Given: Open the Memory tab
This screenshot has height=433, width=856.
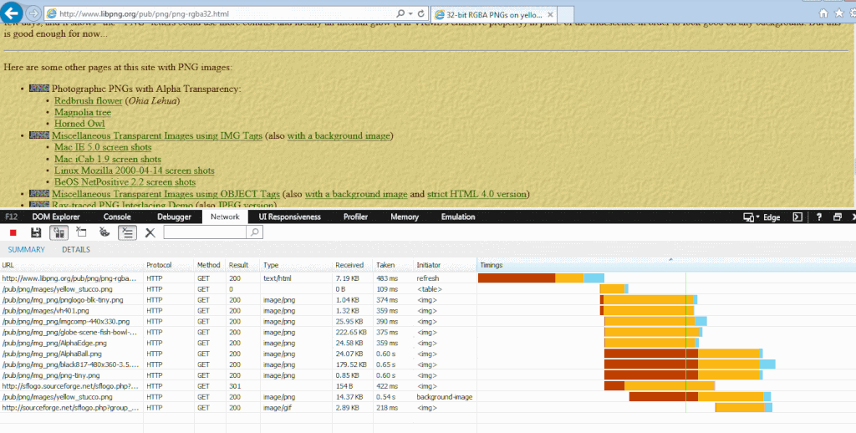Looking at the screenshot, I should pos(405,216).
